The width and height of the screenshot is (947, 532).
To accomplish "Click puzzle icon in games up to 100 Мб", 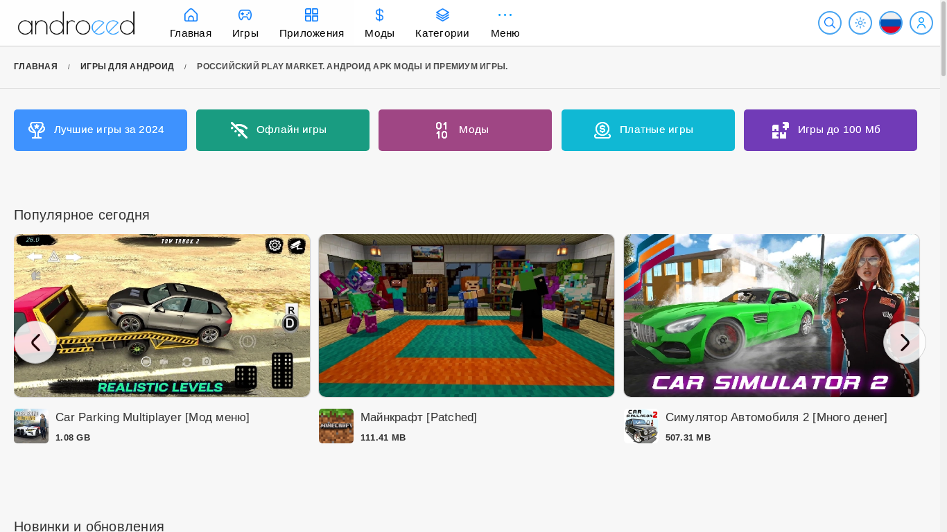I will [781, 130].
